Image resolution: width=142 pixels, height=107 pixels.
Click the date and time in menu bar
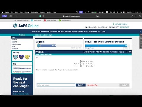pyautogui.click(x=134, y=12)
